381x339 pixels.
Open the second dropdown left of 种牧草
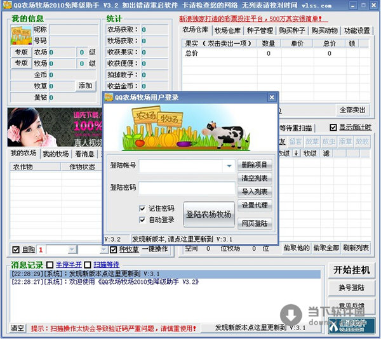pos(104,249)
